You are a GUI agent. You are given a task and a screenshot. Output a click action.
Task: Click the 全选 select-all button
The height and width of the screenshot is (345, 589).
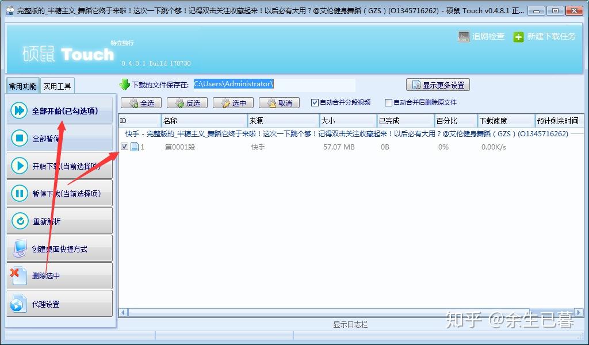click(x=141, y=103)
